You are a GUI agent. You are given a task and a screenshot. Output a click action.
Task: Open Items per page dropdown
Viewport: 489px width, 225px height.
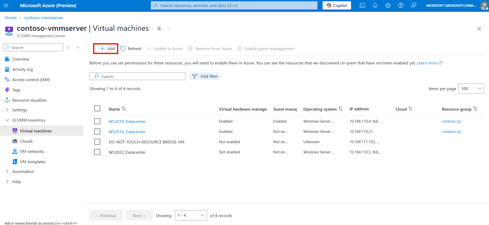pos(471,89)
